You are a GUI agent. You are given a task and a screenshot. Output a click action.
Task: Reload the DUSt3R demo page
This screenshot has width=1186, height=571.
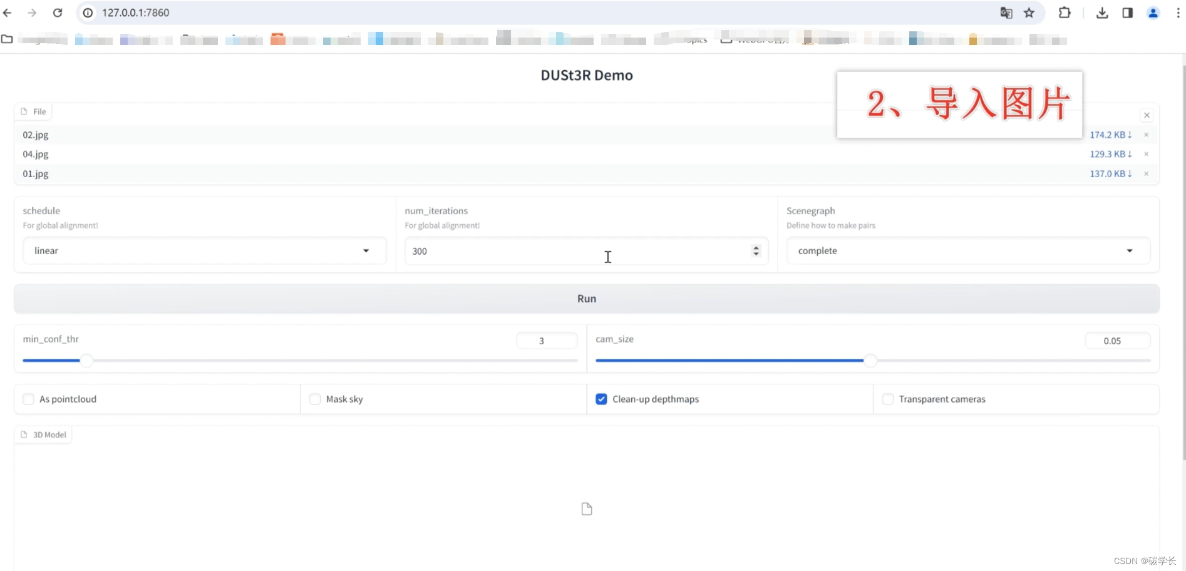tap(58, 13)
